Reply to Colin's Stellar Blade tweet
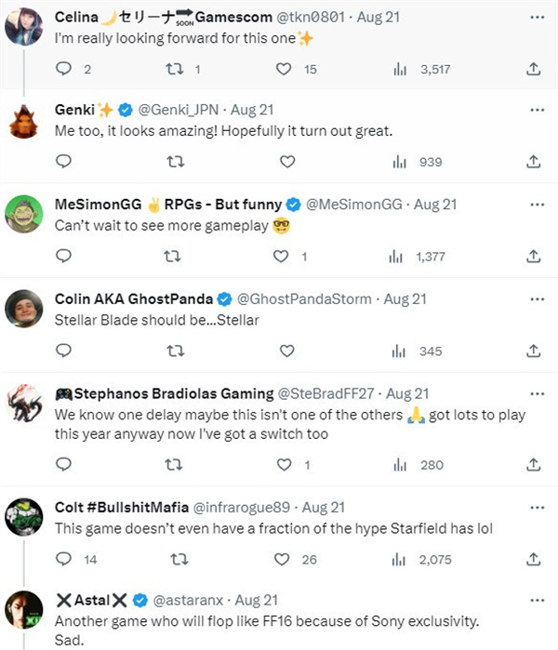 pos(63,351)
